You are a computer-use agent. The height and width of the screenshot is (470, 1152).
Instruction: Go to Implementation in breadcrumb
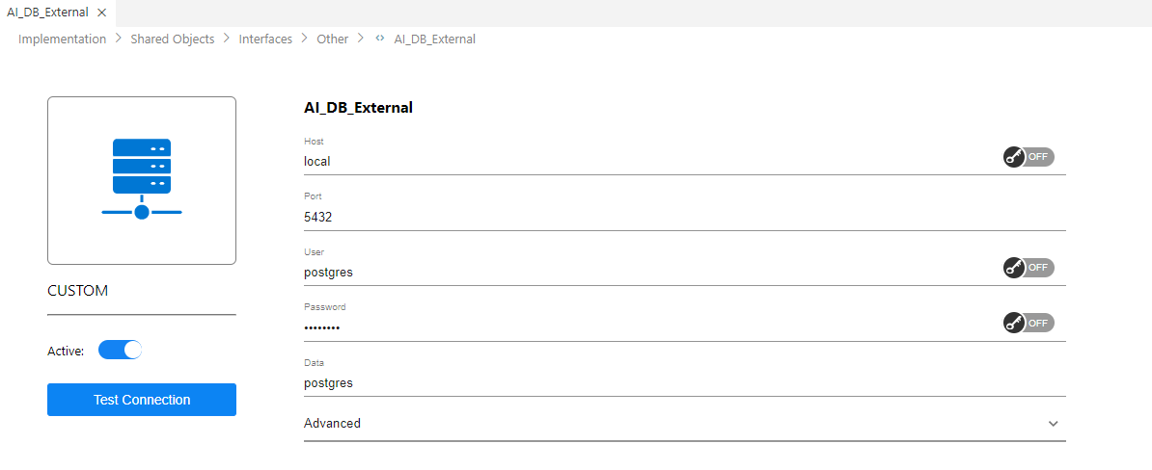click(x=62, y=39)
